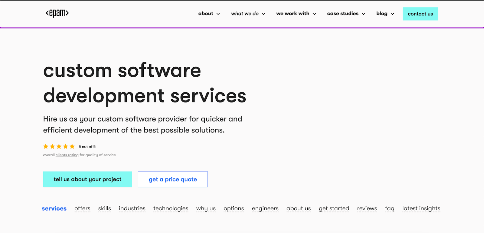Open the blog menu

382,14
